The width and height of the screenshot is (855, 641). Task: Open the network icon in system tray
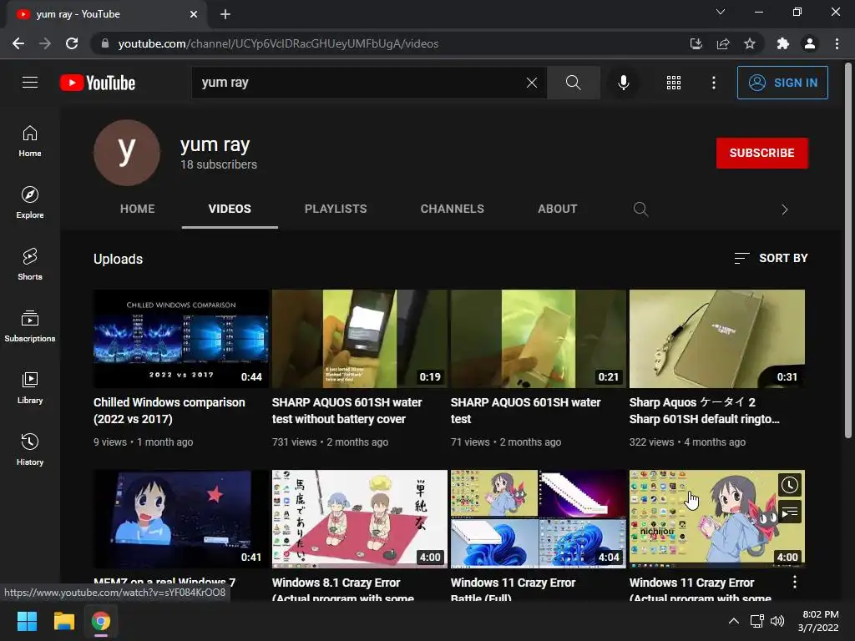coord(756,621)
